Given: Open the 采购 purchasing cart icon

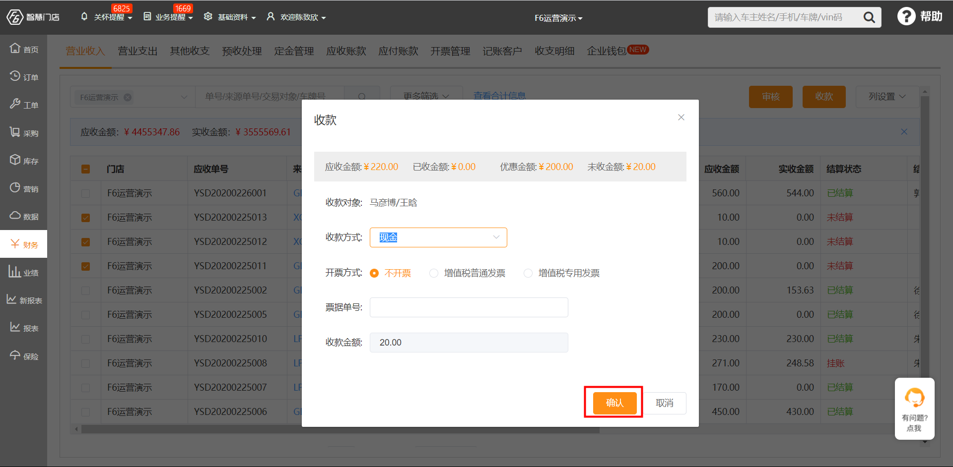Looking at the screenshot, I should (x=15, y=132).
